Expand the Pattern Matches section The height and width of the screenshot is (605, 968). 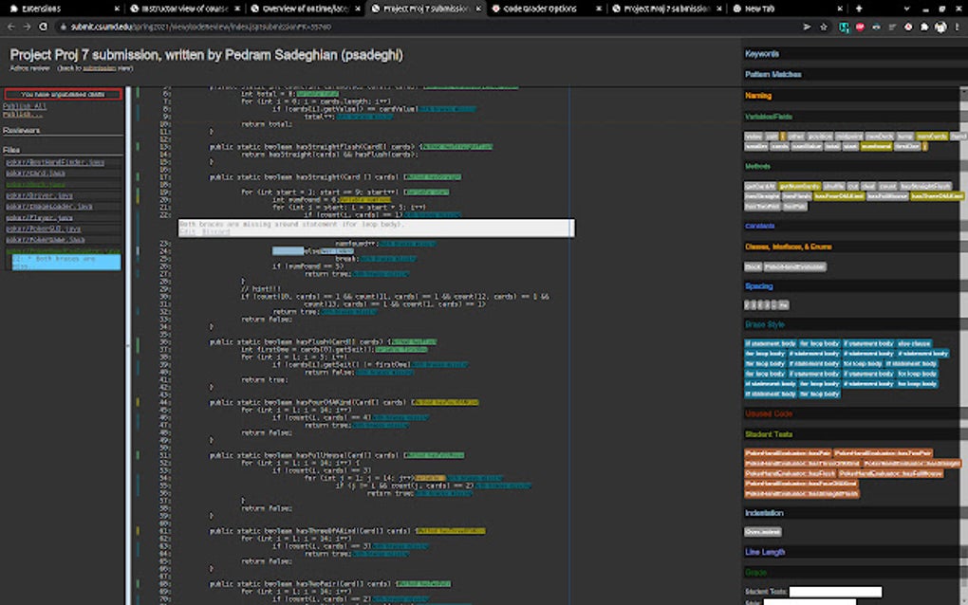[x=773, y=74]
